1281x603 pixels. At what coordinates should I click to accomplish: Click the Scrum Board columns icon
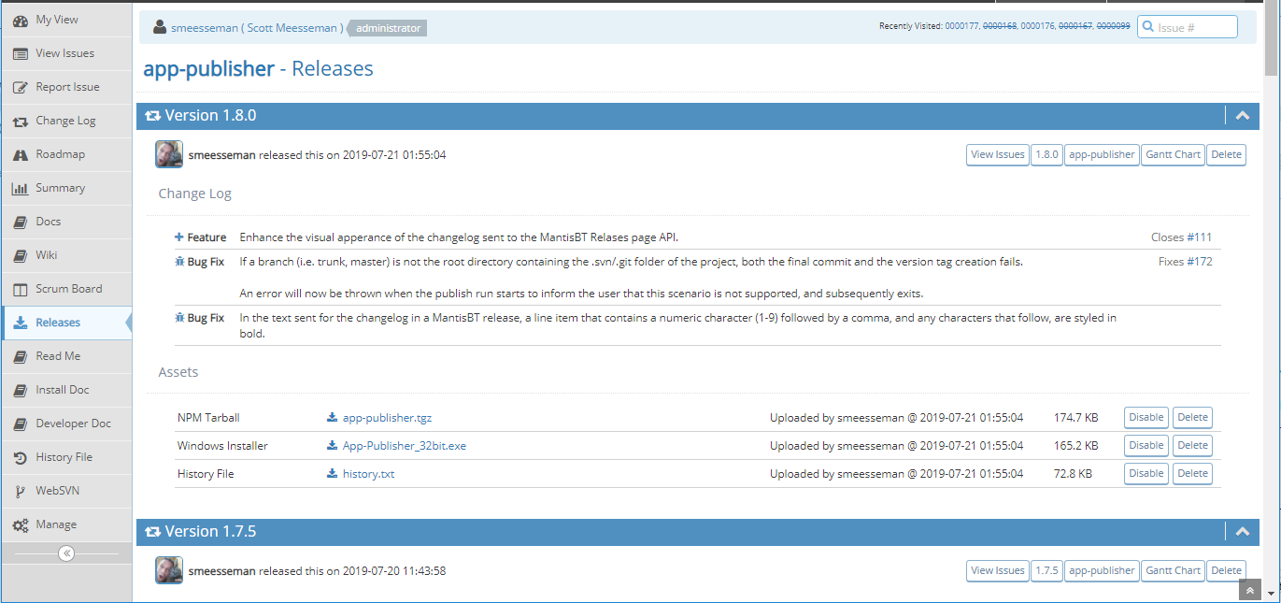[20, 289]
